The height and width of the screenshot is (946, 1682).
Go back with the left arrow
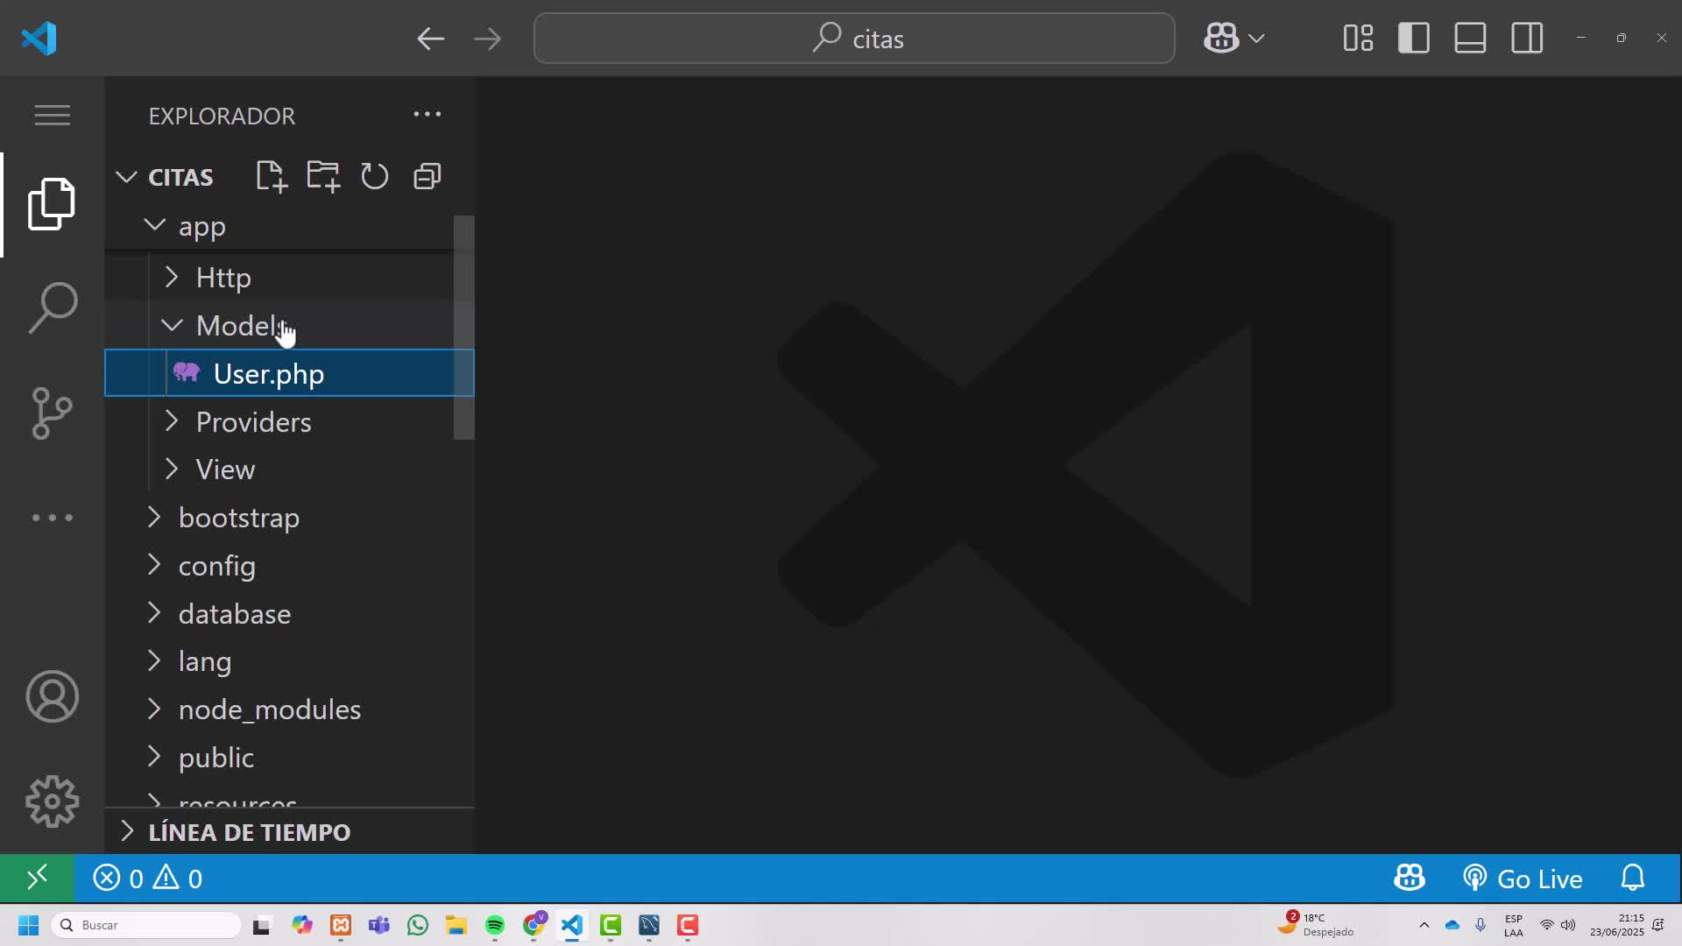click(x=430, y=39)
